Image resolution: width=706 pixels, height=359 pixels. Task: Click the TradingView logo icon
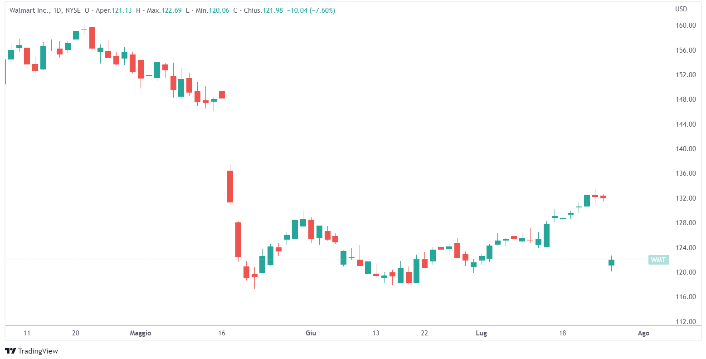tap(10, 351)
